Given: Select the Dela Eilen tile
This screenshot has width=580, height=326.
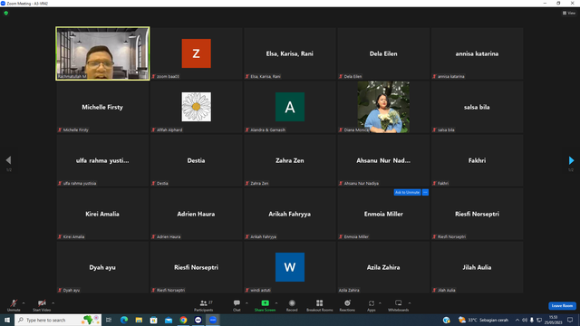Looking at the screenshot, I should tap(383, 53).
